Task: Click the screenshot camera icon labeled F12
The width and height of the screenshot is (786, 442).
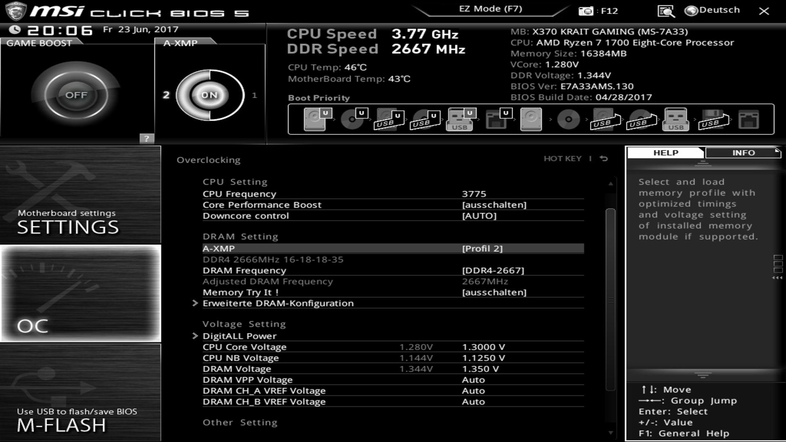Action: pyautogui.click(x=586, y=11)
